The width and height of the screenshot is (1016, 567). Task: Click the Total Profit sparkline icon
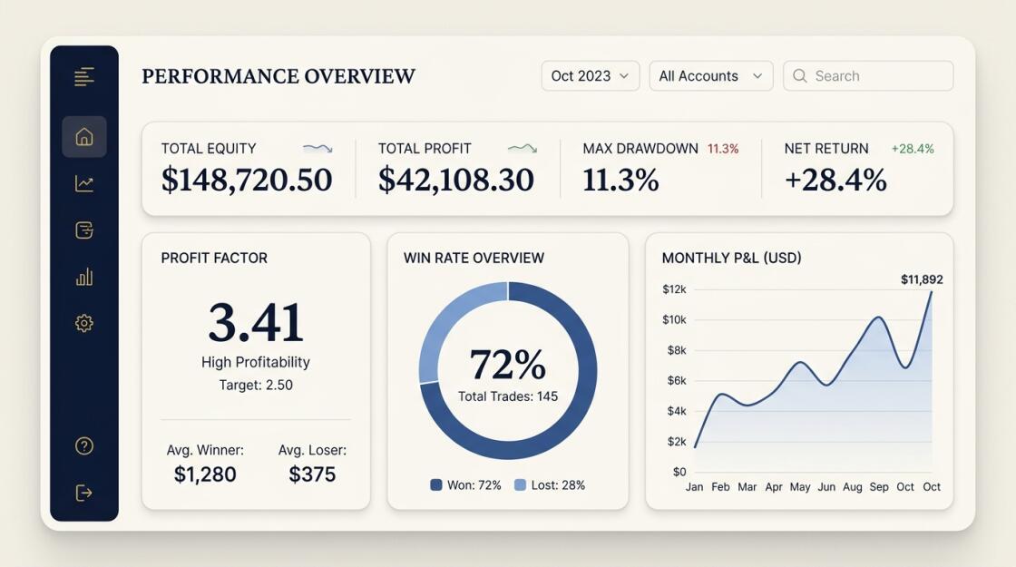[523, 149]
